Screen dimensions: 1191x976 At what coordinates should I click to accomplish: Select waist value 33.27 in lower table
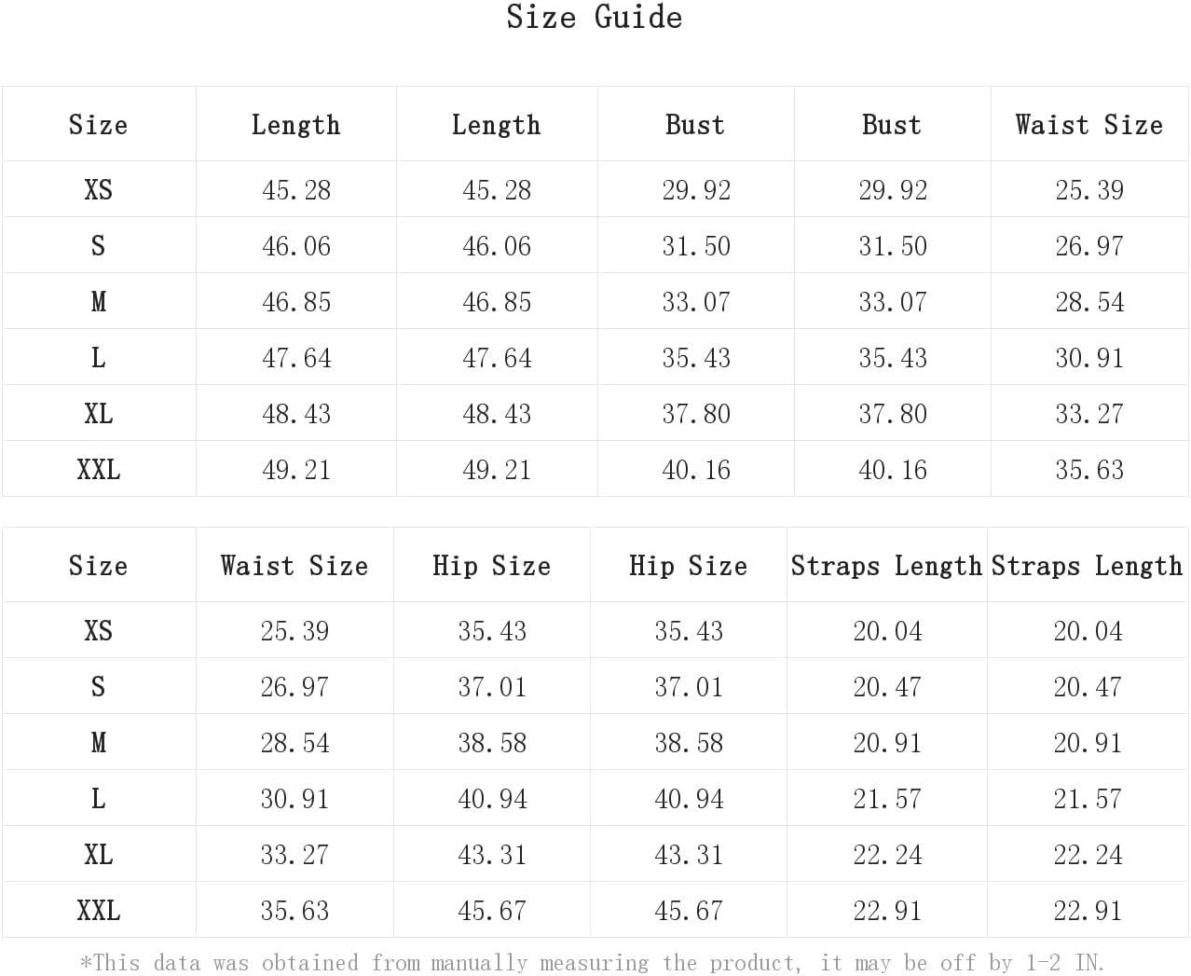[x=294, y=855]
